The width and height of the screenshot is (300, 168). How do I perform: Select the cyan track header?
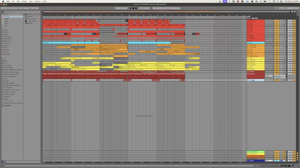click(x=255, y=43)
